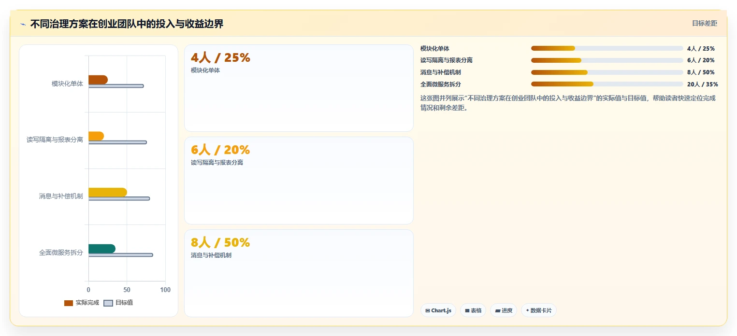
Task: Click the progress bar in the 全面微服务拆分 row
Action: pos(607,84)
